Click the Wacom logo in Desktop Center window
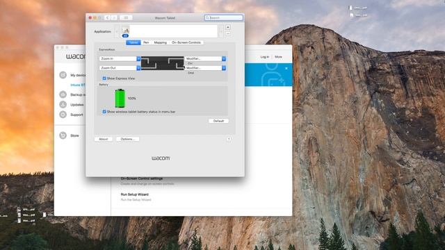The width and height of the screenshot is (445, 250). click(x=76, y=56)
